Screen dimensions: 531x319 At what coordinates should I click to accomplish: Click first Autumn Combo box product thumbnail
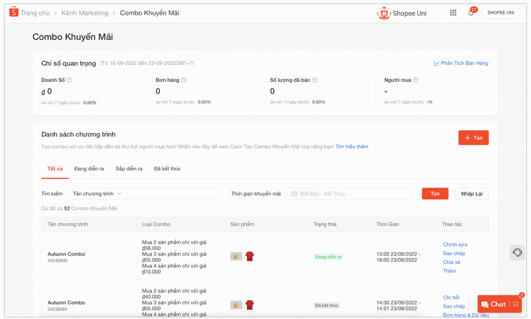(236, 257)
